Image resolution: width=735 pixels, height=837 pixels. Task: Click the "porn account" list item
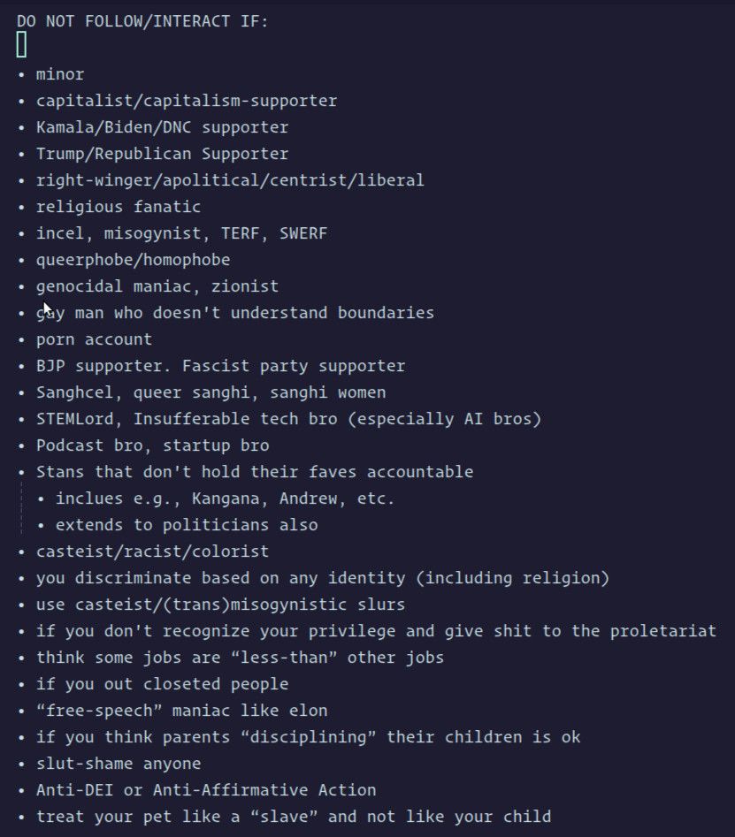94,339
